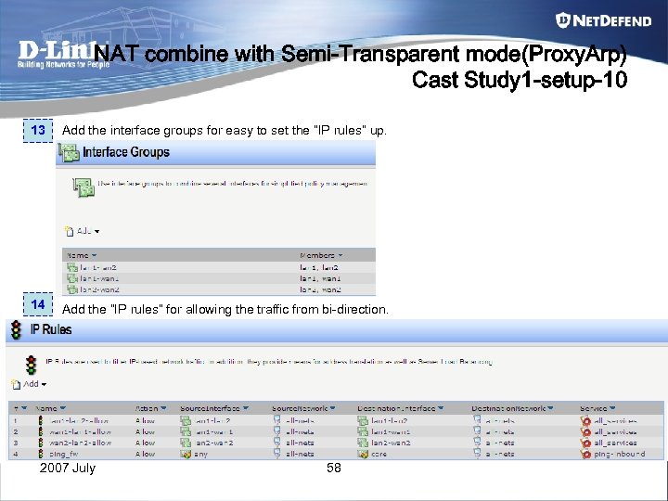Image resolution: width=668 pixels, height=501 pixels.
Task: Click the NetDefend logo
Action: (603, 20)
